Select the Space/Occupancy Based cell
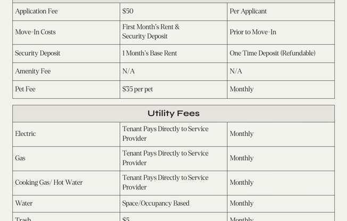Screen dimensions: 347x221 pos(155,203)
